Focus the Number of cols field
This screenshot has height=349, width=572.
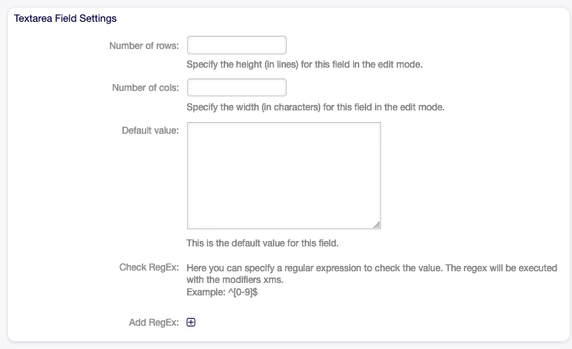[x=237, y=88]
